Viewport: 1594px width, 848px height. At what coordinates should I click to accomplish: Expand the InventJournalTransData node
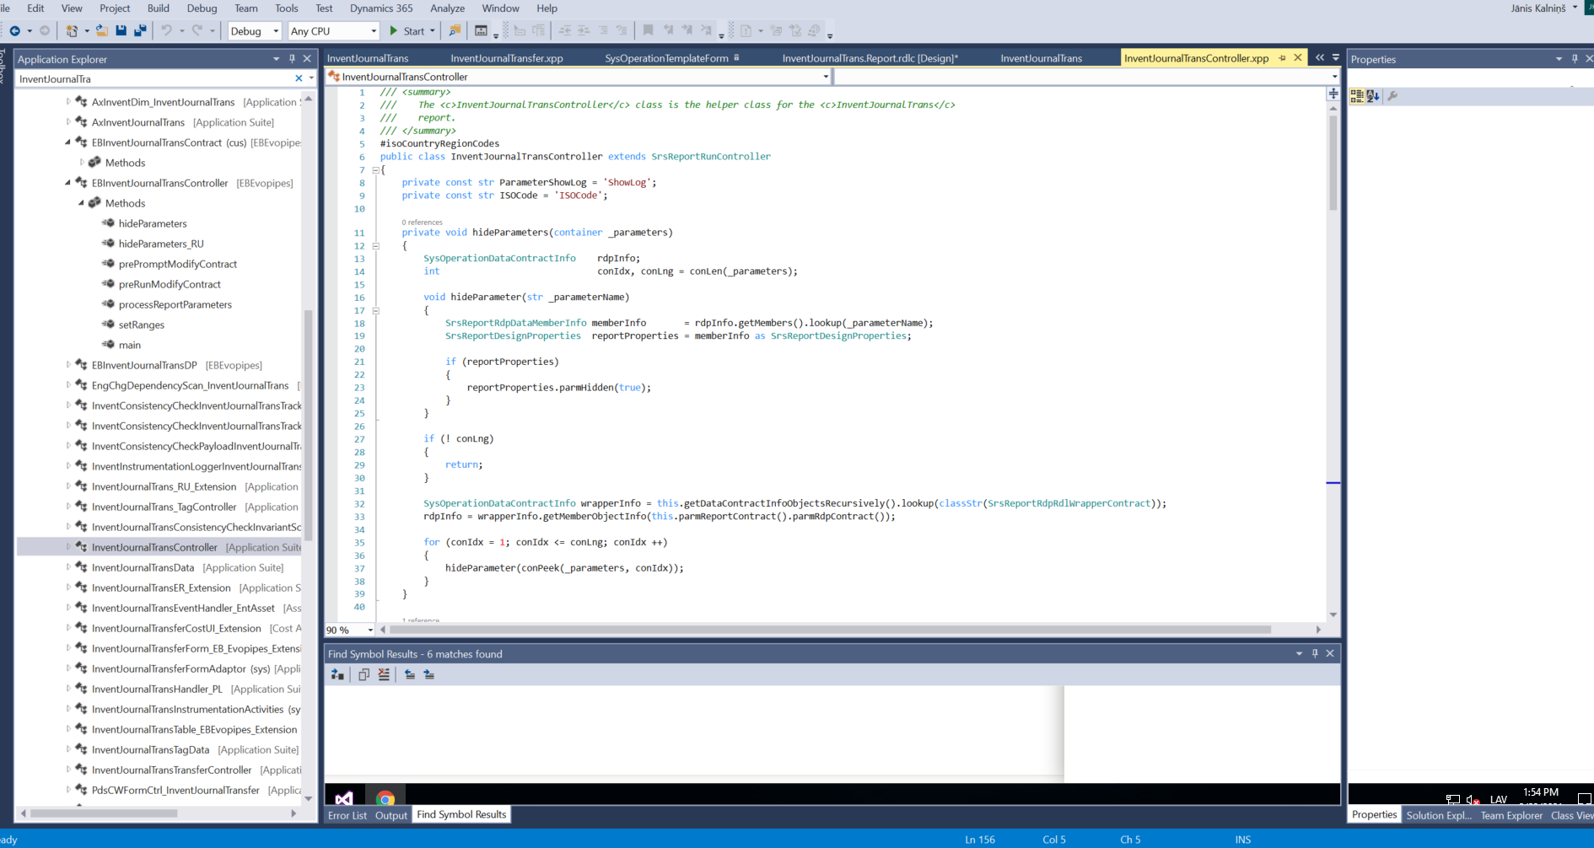pyautogui.click(x=68, y=567)
